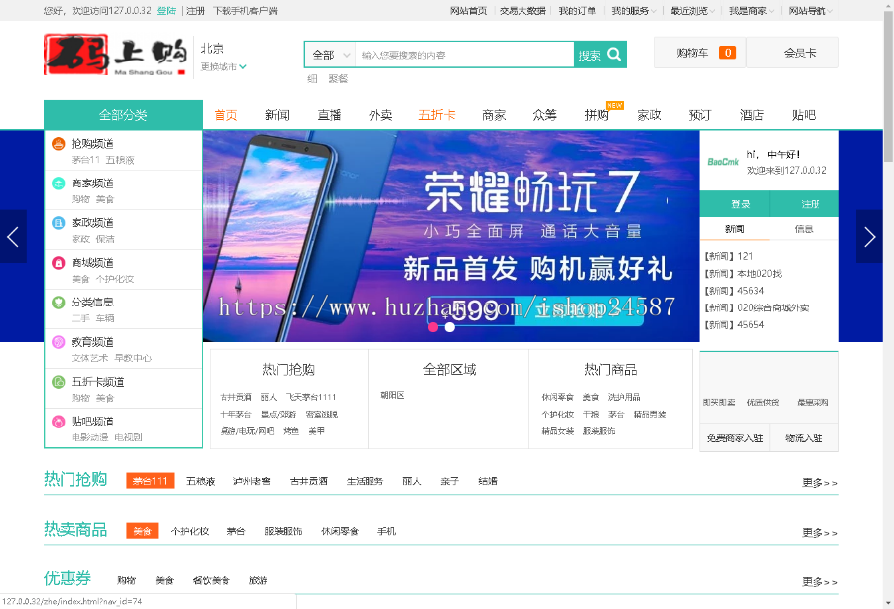The width and height of the screenshot is (894, 609).
Task: Open the 五折卡 nav item
Action: click(x=437, y=115)
